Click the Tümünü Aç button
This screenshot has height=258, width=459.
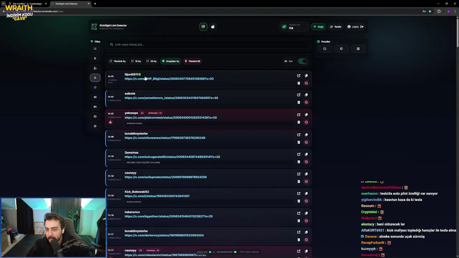(118, 61)
